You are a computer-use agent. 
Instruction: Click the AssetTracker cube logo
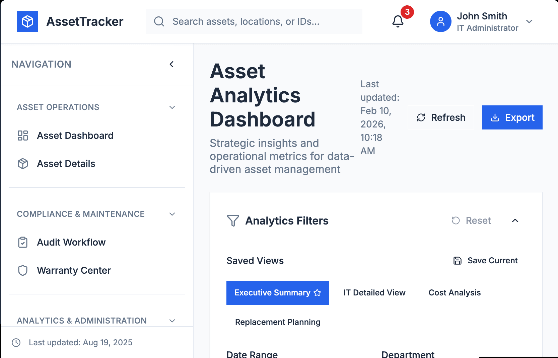click(x=27, y=21)
